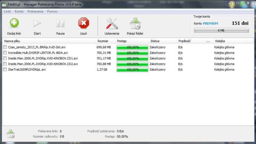Open the Pomoc menu
The image size is (256, 144).
pos(52,11)
